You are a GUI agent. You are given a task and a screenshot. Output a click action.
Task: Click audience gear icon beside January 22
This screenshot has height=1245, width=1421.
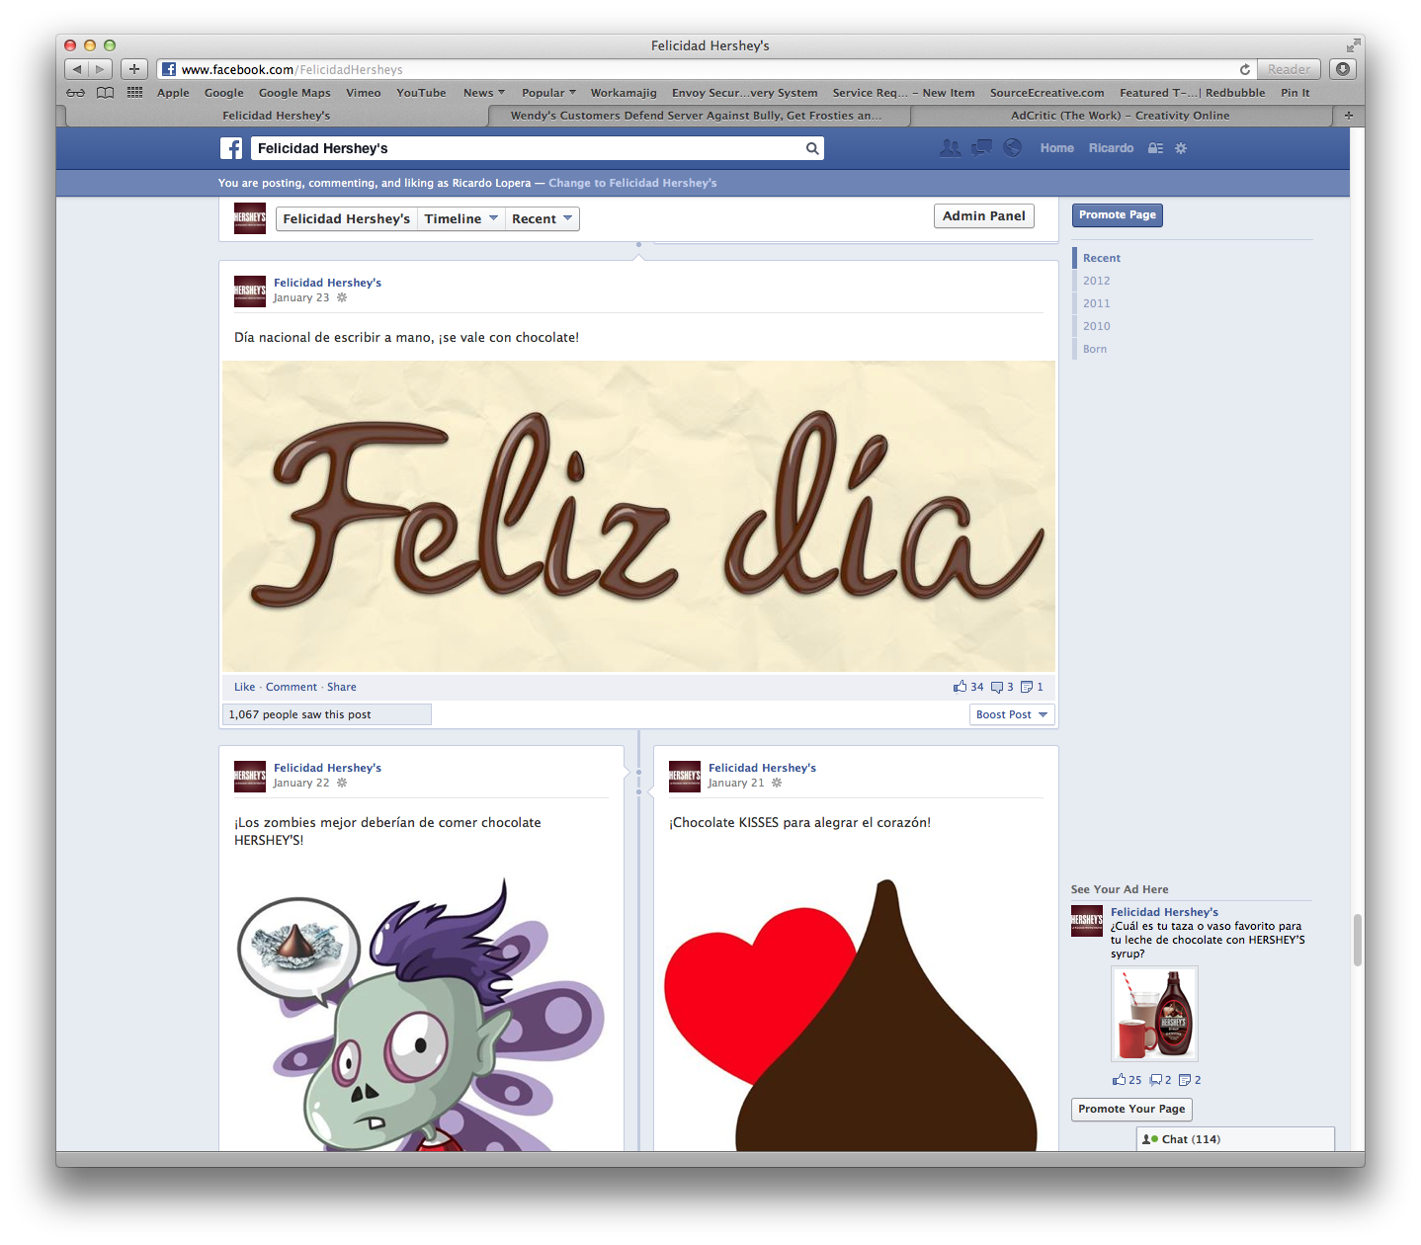click(x=342, y=783)
